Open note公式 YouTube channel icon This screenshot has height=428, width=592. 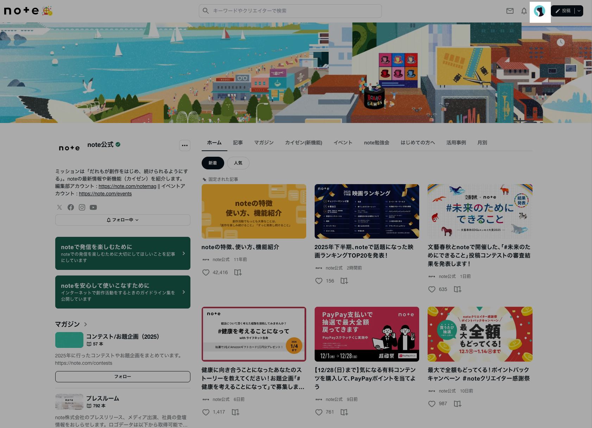coord(93,207)
